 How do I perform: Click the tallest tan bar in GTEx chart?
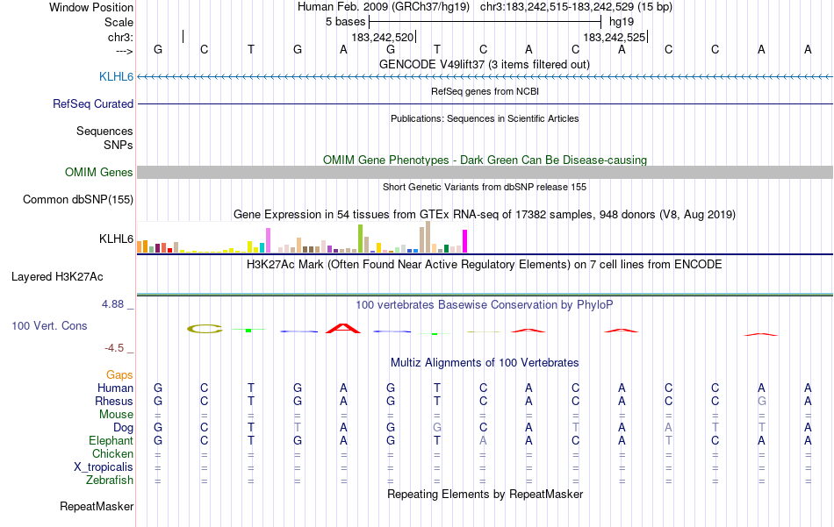coord(428,237)
